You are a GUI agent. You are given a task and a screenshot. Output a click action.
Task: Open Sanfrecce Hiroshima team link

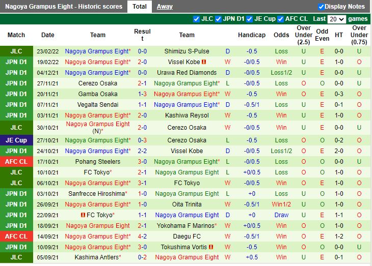96,194
